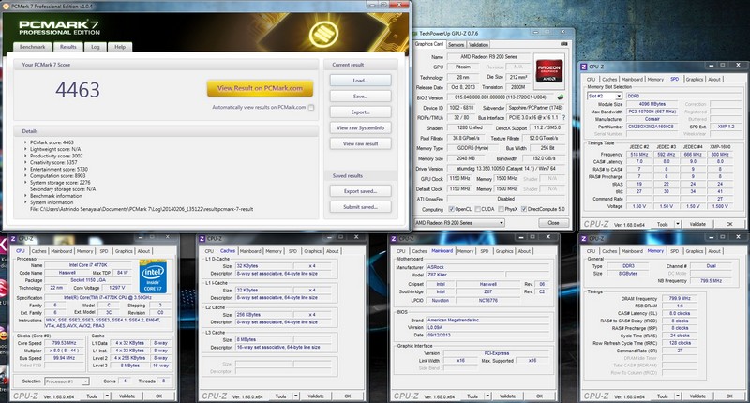Click OK in CPU-Z Memory window
Image resolution: width=750 pixels, height=403 pixels.
pos(729,396)
